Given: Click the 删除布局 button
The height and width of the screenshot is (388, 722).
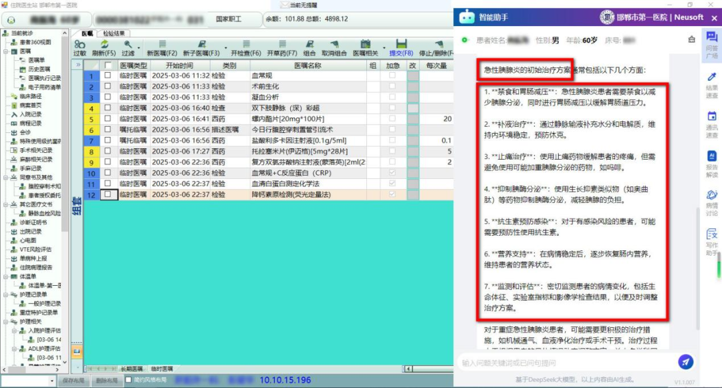Looking at the screenshot, I should pos(107,380).
